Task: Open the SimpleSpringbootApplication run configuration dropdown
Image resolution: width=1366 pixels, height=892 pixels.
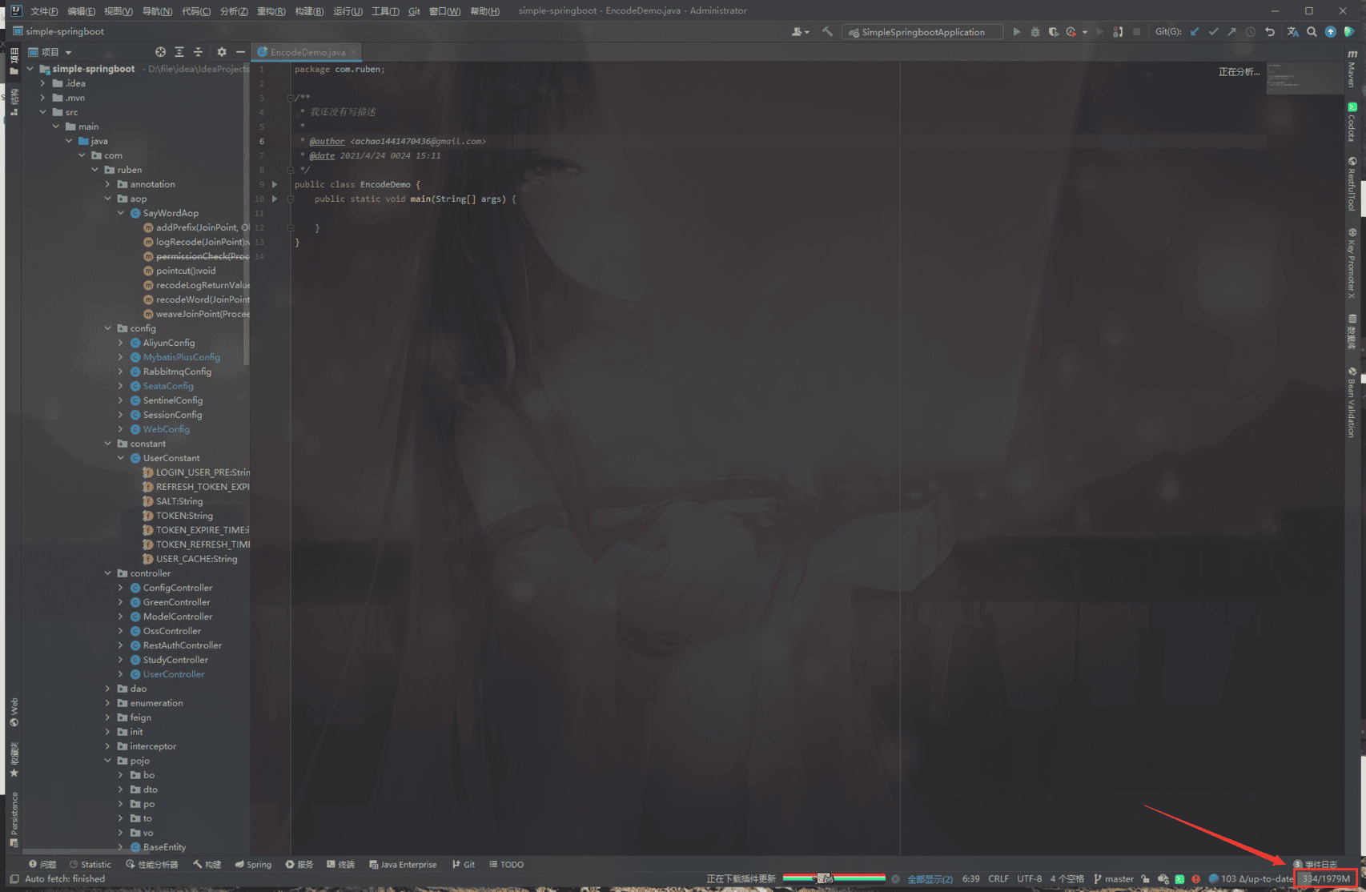Action: (x=923, y=32)
